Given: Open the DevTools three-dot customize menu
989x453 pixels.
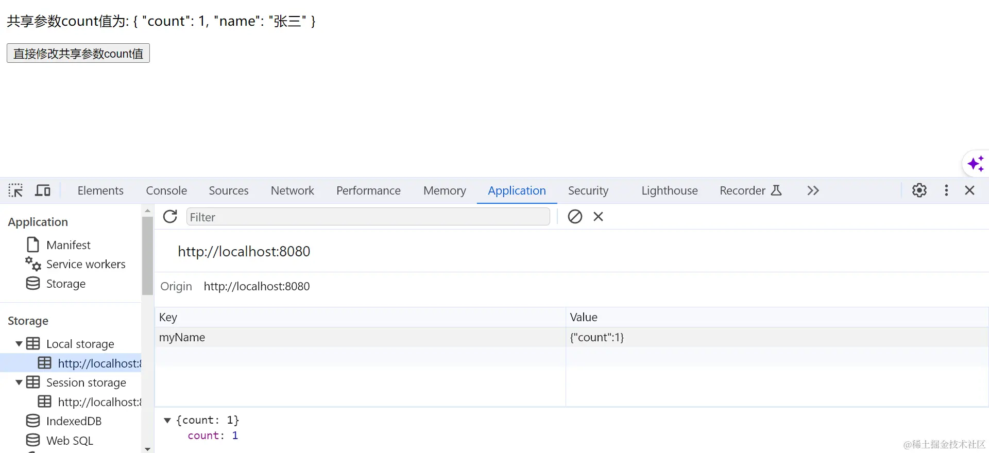Looking at the screenshot, I should (x=946, y=190).
